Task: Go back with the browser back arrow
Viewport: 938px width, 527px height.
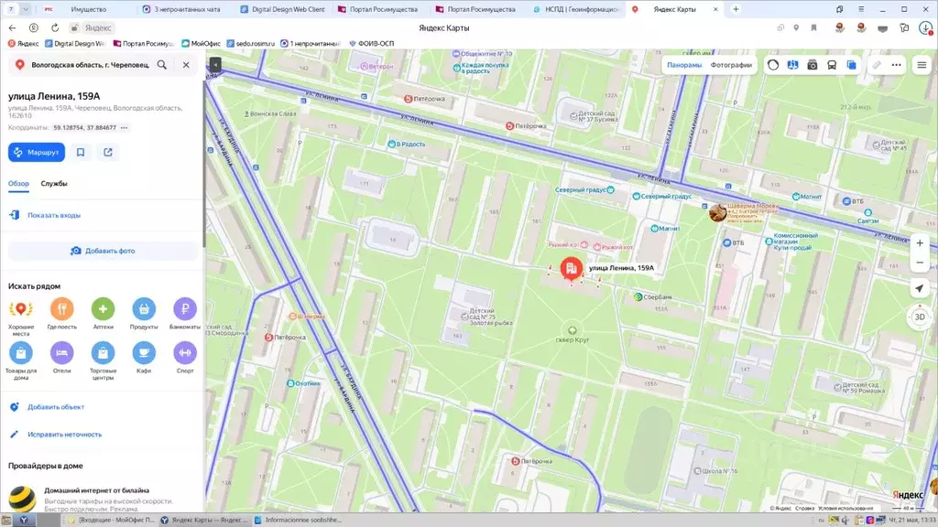Action: pos(13,28)
